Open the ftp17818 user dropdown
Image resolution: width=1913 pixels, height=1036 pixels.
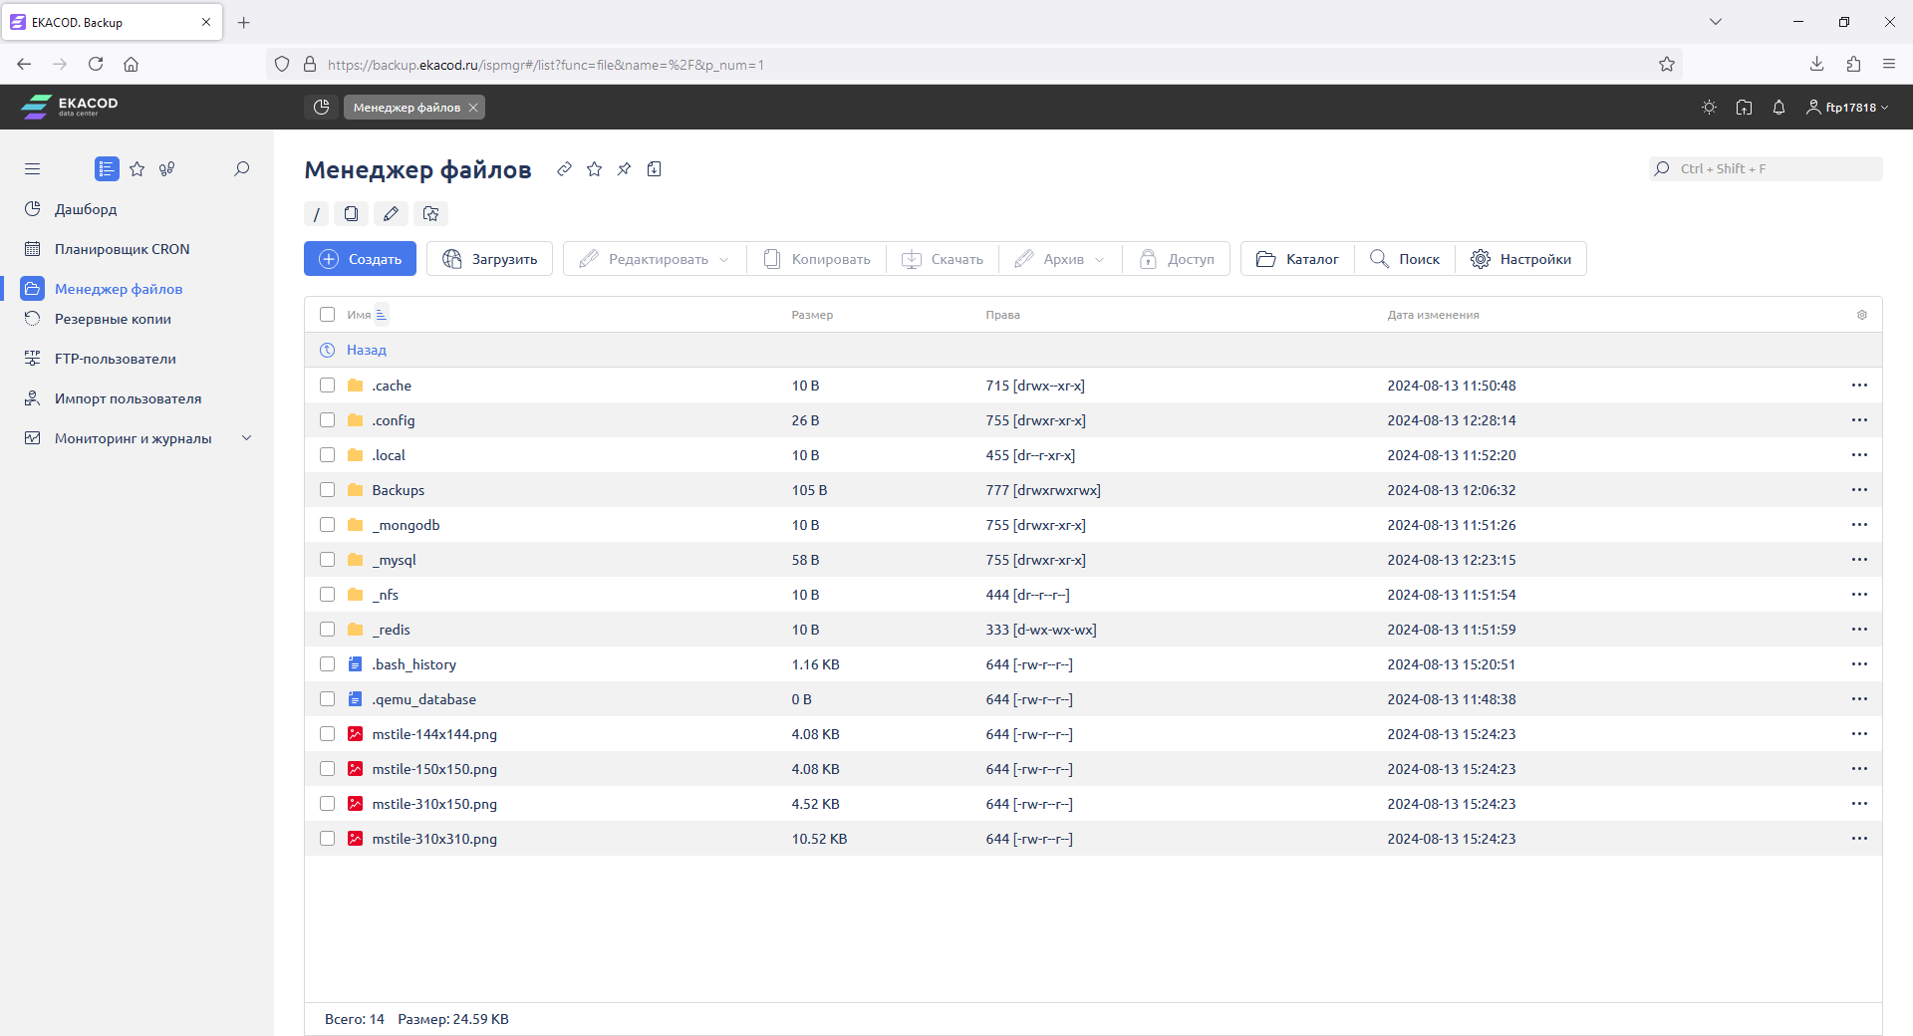(1848, 108)
